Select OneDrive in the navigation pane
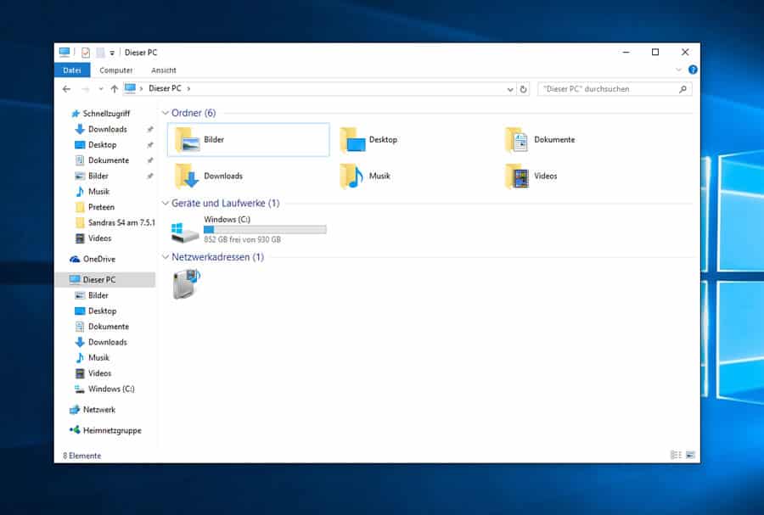Viewport: 764px width, 515px height. [98, 259]
